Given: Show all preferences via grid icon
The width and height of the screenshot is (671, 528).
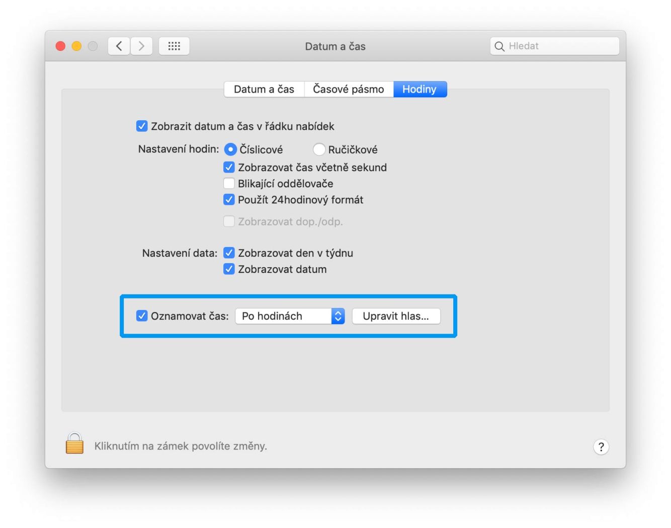Looking at the screenshot, I should pos(174,46).
